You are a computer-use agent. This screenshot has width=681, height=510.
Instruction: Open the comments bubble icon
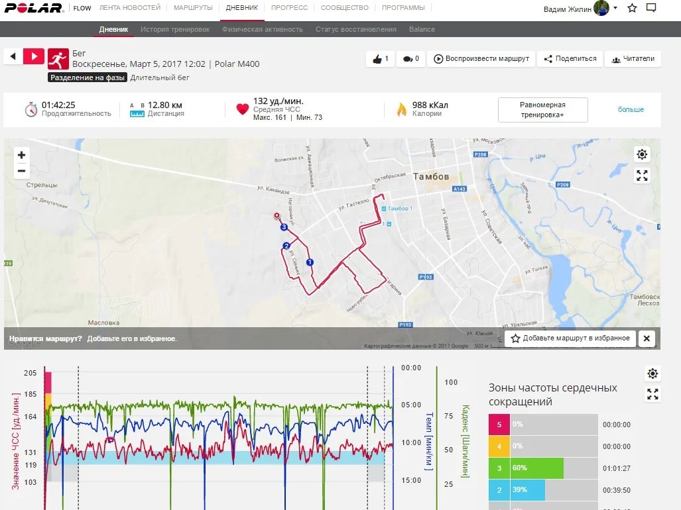point(406,59)
